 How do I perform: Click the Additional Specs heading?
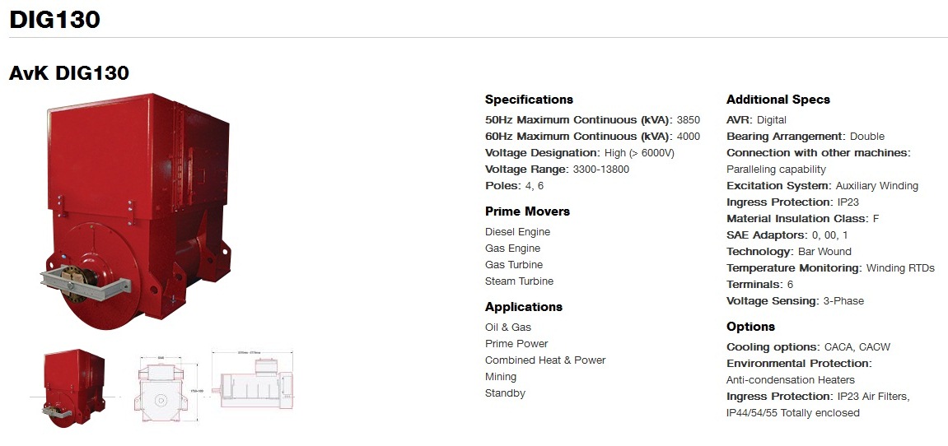point(778,100)
